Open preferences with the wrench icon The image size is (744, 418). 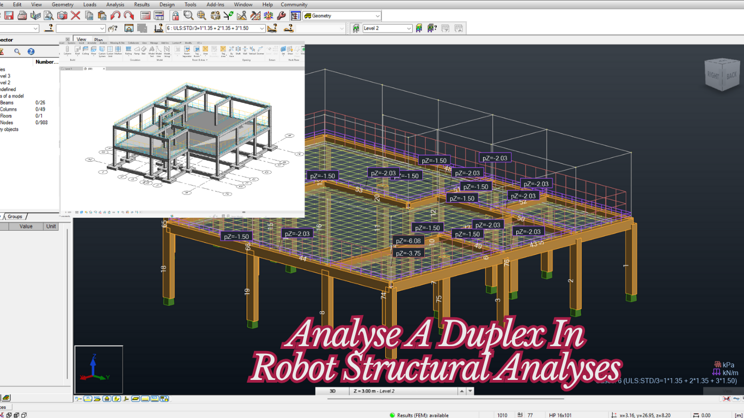(280, 15)
